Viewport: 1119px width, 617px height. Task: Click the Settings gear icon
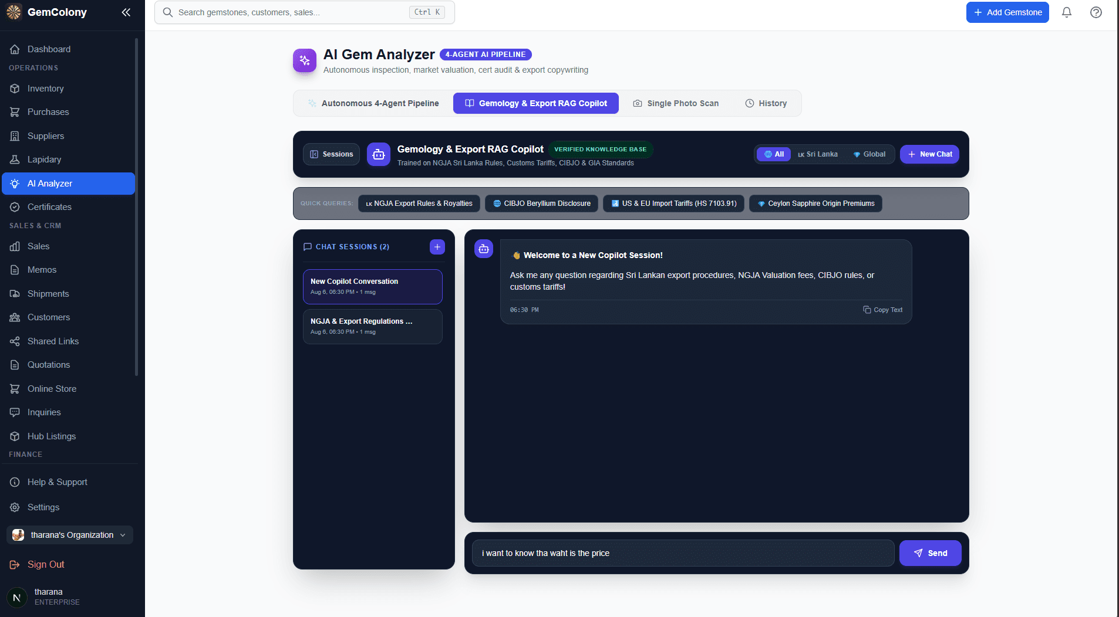pyautogui.click(x=15, y=507)
